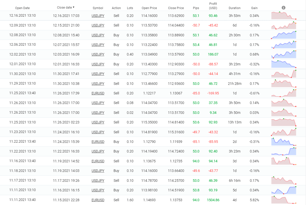The image size is (306, 205).
Task: Click the Profit (USD) column header
Action: [x=213, y=6]
